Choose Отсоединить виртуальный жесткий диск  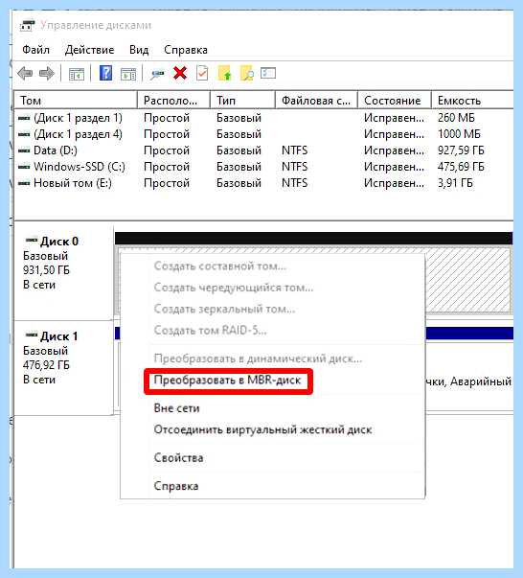(x=262, y=429)
